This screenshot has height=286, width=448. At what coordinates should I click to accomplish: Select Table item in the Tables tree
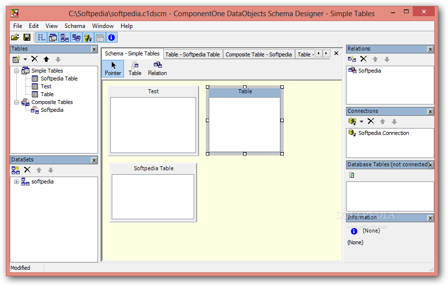[x=47, y=94]
